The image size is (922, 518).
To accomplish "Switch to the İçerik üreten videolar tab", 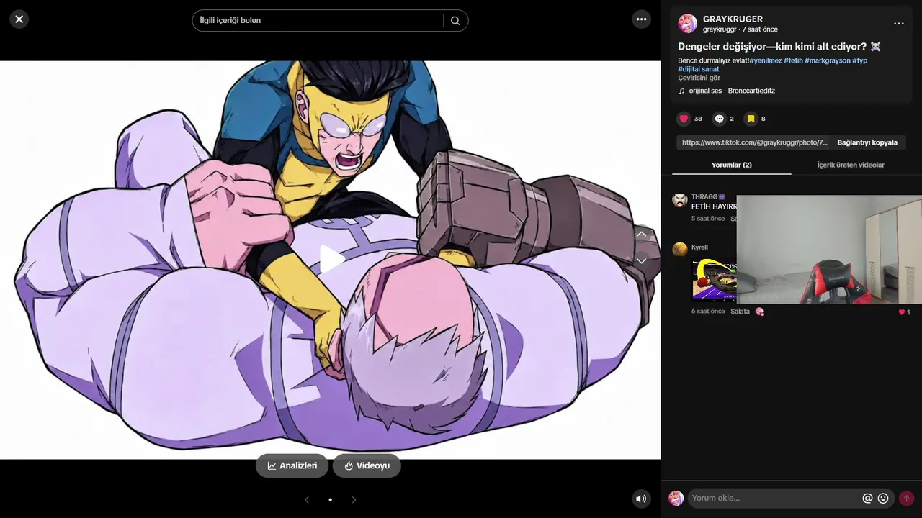I will pos(851,165).
